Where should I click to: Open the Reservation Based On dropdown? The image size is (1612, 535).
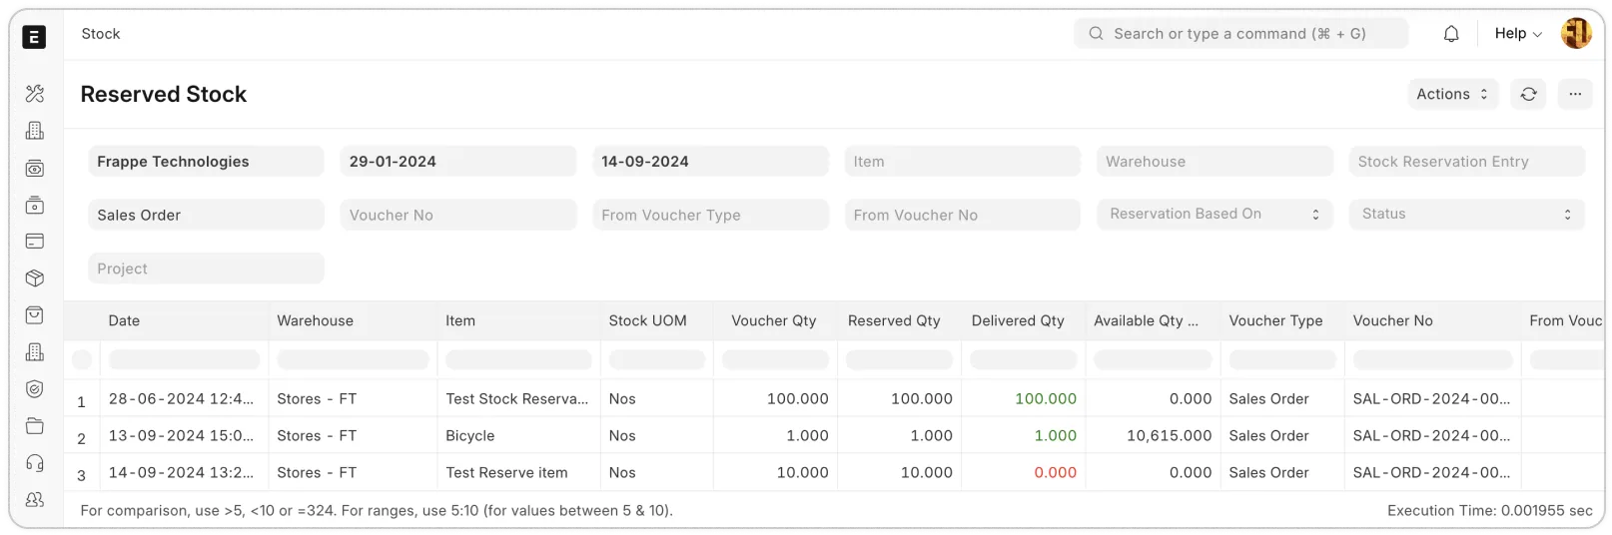[x=1213, y=215]
